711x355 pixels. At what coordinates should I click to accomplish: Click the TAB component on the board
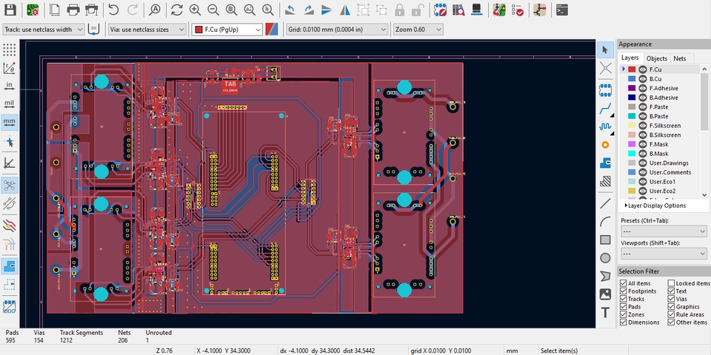pyautogui.click(x=230, y=84)
